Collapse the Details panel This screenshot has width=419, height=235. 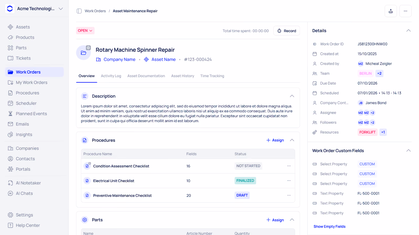point(409,31)
